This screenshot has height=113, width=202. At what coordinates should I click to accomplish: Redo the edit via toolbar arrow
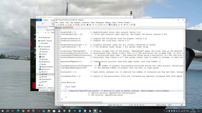pos(84,25)
